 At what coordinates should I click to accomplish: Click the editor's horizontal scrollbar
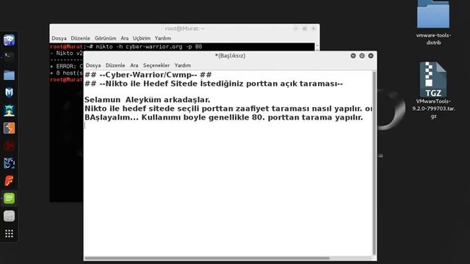click(207, 258)
